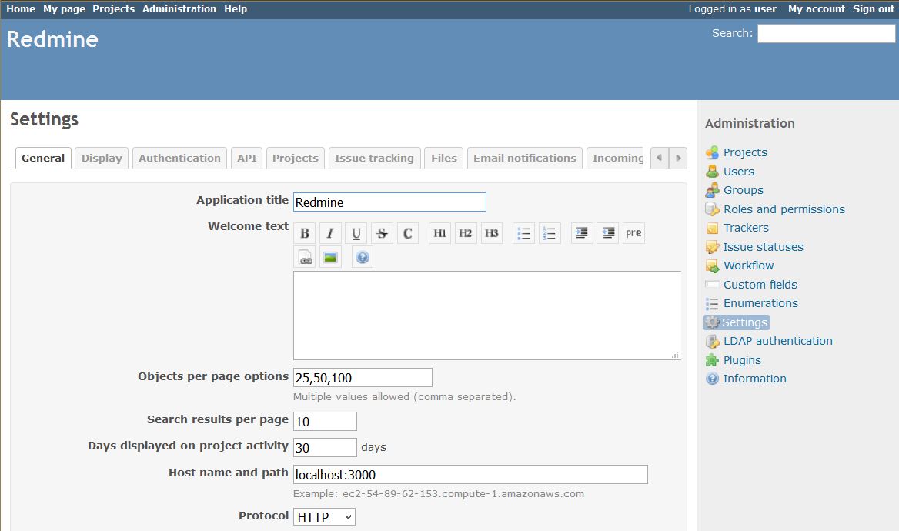The height and width of the screenshot is (531, 899).
Task: Click the Settings gear icon in sidebar
Action: 712,322
